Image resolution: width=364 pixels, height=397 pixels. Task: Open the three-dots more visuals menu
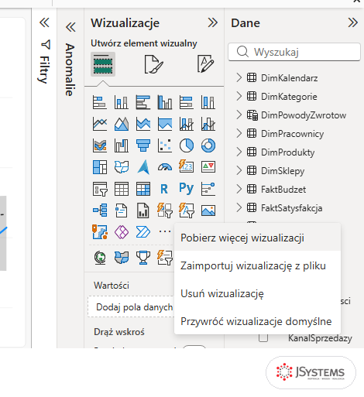165,231
